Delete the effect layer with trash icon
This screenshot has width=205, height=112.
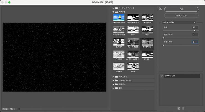click(x=183, y=108)
